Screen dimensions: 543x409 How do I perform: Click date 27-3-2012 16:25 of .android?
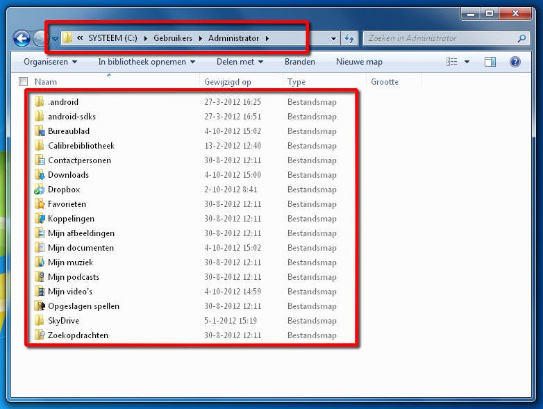click(x=233, y=102)
